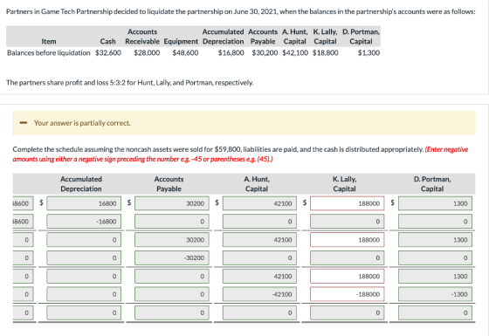The width and height of the screenshot is (489, 336).
Task: Click the Accounts Payable second-row zero field
Action: click(172, 222)
